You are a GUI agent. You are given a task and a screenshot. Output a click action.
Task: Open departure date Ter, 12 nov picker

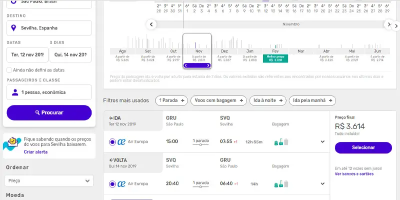27,54
